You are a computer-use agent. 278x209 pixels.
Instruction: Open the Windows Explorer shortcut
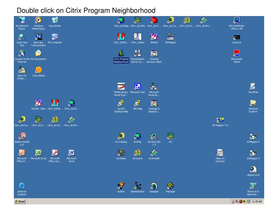tap(253, 103)
